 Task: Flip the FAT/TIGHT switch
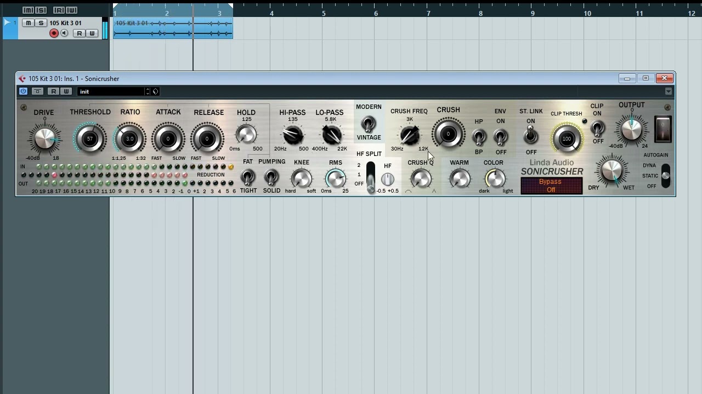pyautogui.click(x=248, y=177)
